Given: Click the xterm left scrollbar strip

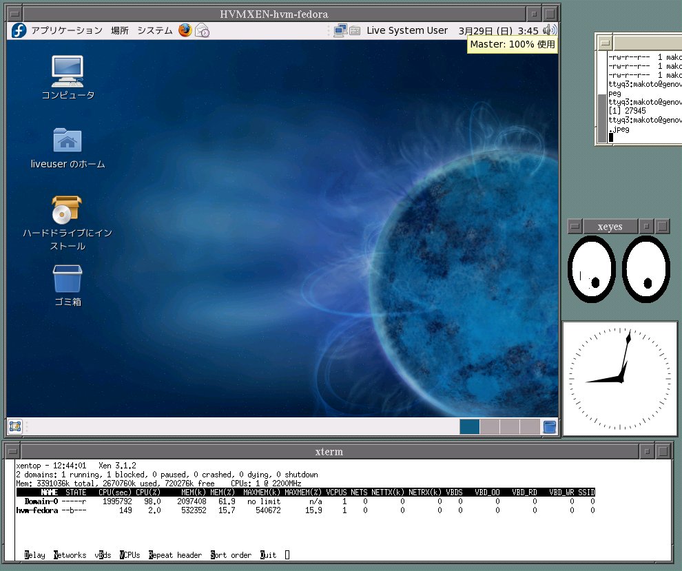Looking at the screenshot, I should [x=10, y=510].
